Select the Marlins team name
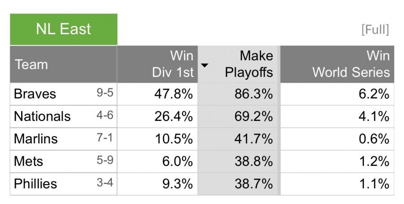The image size is (404, 204). pos(36,139)
